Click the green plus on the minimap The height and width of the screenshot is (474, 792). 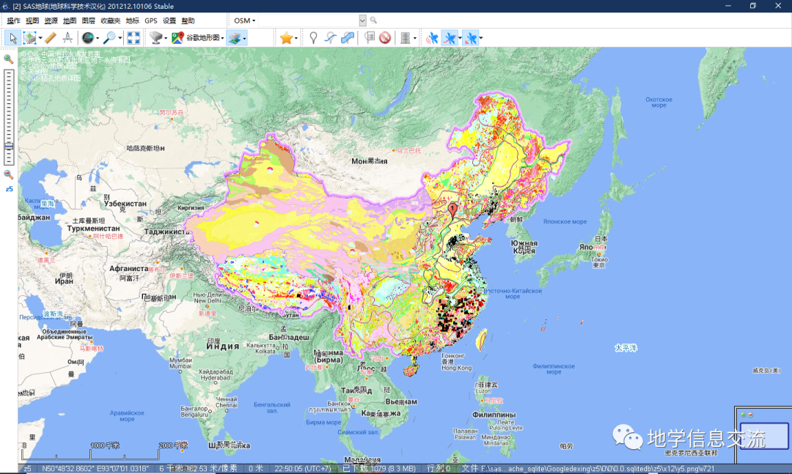click(x=743, y=415)
